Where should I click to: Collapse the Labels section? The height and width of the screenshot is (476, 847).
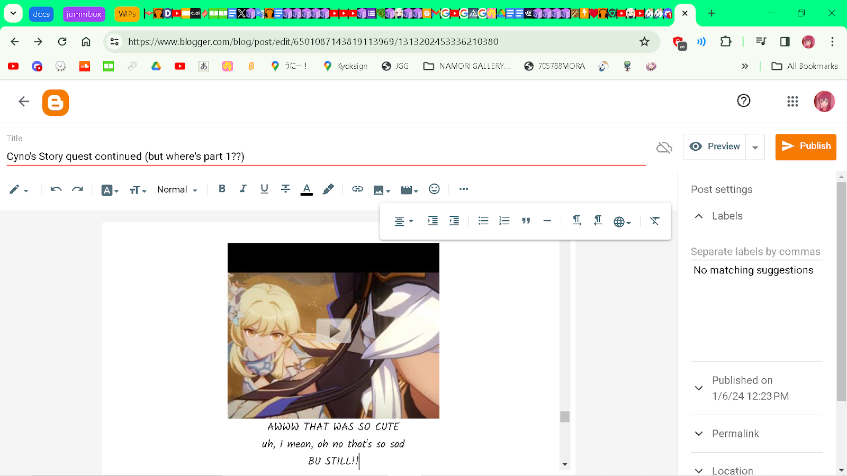[x=699, y=216]
